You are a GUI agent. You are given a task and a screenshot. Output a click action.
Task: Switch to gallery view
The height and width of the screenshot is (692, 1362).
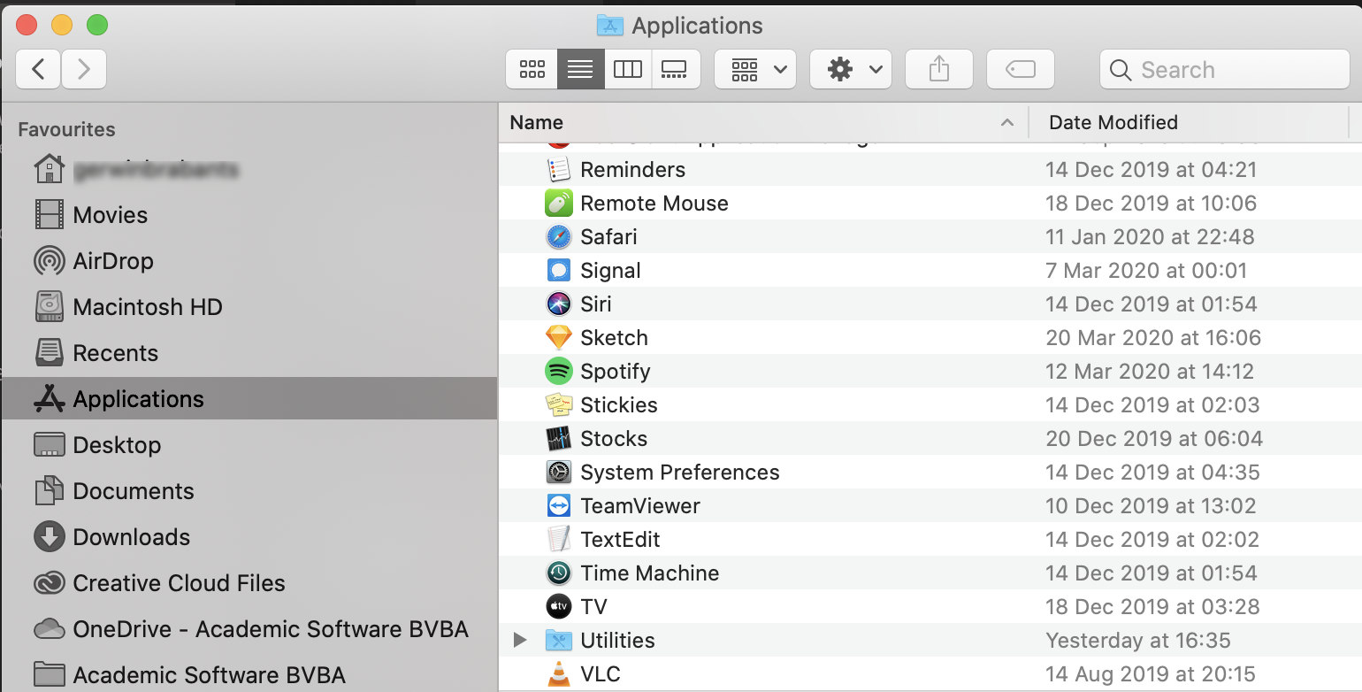(675, 69)
